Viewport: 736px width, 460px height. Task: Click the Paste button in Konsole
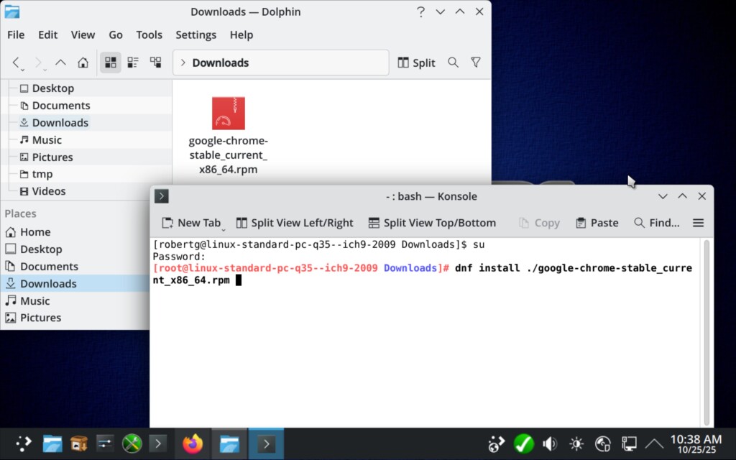(597, 223)
